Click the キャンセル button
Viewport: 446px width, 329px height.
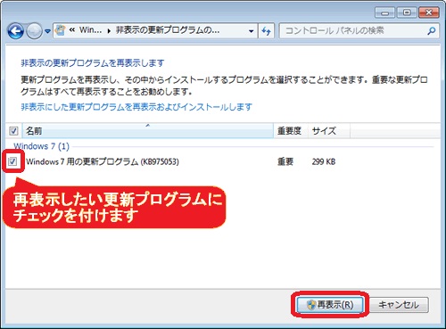pyautogui.click(x=399, y=305)
